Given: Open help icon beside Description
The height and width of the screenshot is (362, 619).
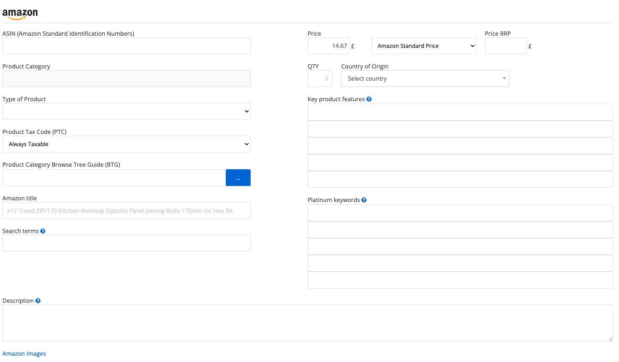Looking at the screenshot, I should (38, 301).
